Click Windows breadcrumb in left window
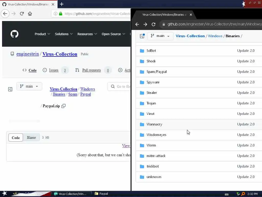This screenshot has width=262, height=197. click(x=88, y=89)
